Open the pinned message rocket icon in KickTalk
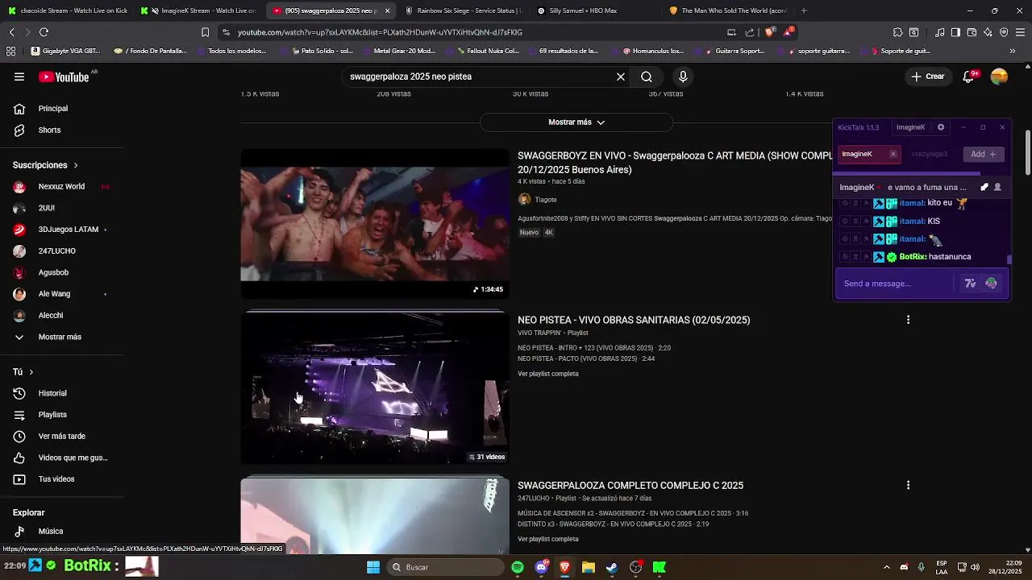 pos(984,187)
